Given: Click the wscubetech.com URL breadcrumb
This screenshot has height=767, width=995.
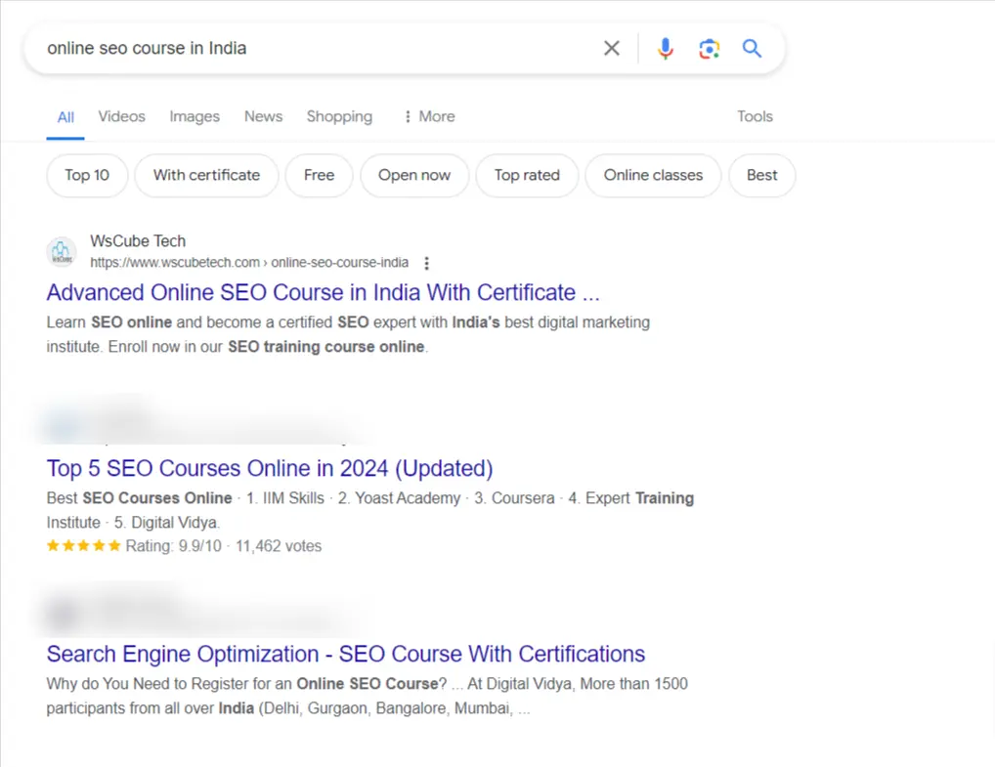Looking at the screenshot, I should [x=249, y=263].
